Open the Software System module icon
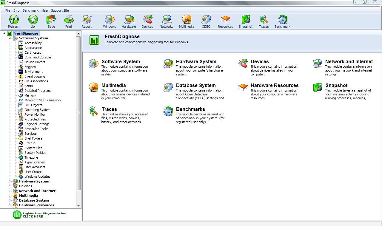The image size is (382, 226). tap(94, 64)
